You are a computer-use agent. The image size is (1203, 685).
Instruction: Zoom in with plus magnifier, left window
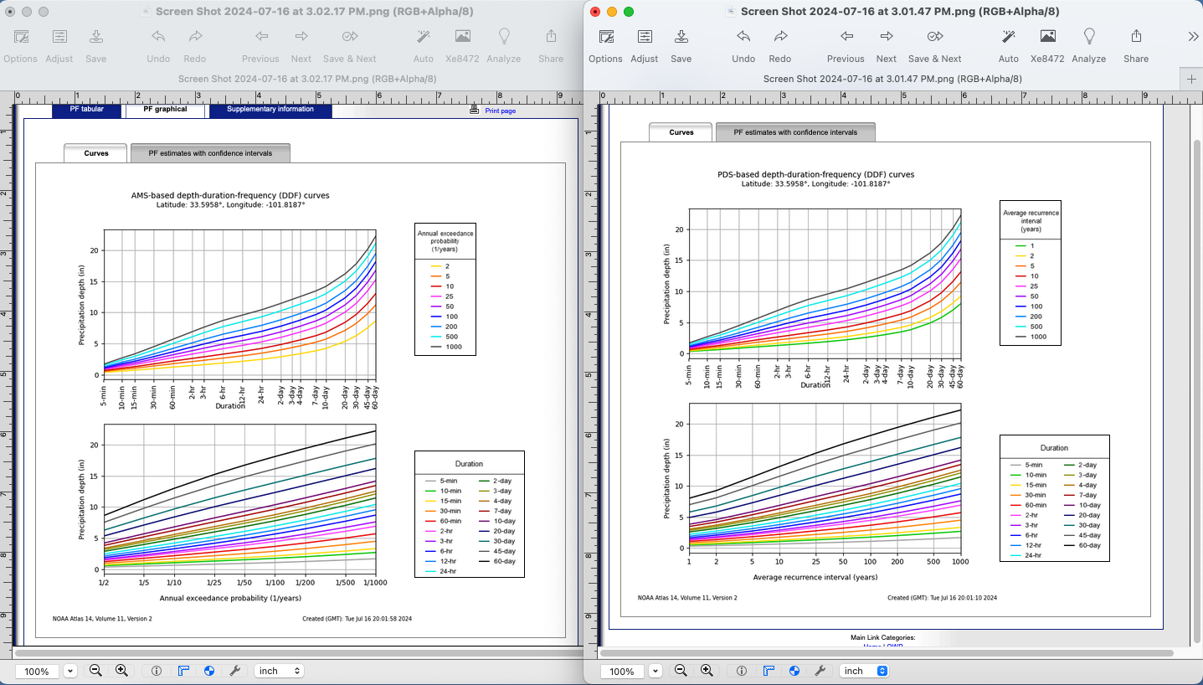click(x=121, y=671)
